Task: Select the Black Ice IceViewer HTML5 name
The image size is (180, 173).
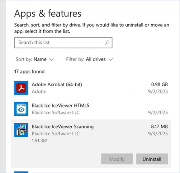Action: [x=61, y=106]
